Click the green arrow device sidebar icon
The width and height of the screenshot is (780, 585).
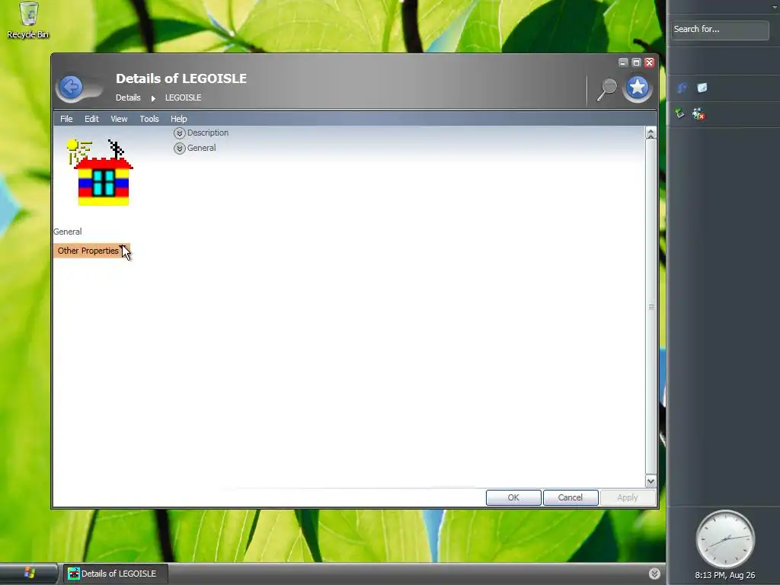pos(680,113)
